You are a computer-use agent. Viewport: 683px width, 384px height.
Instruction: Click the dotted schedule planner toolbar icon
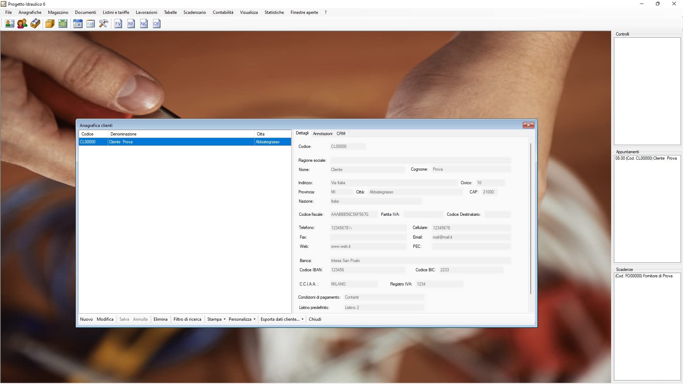click(x=91, y=24)
